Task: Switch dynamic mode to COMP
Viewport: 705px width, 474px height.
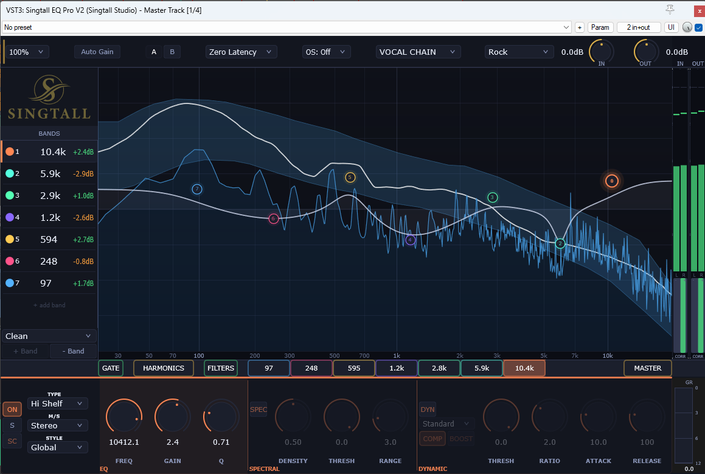Action: (x=432, y=439)
